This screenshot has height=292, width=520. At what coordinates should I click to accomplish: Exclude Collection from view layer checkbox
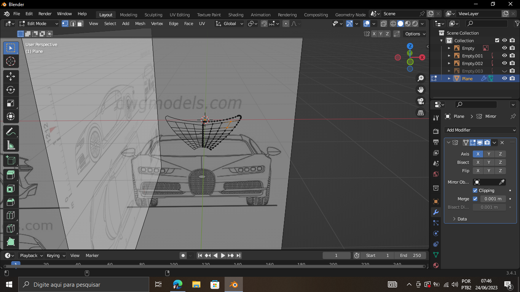point(497,41)
